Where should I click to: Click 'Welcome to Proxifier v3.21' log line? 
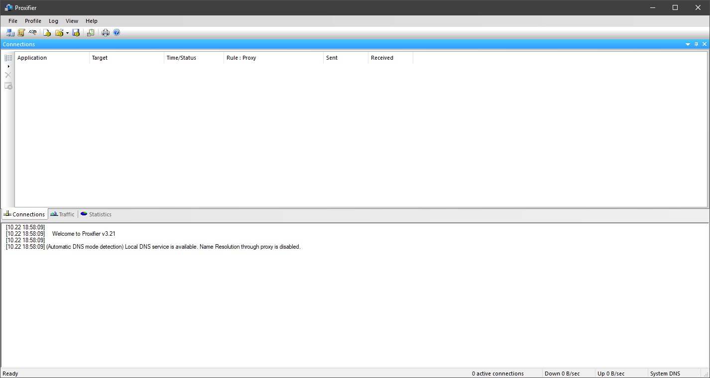[x=84, y=234]
